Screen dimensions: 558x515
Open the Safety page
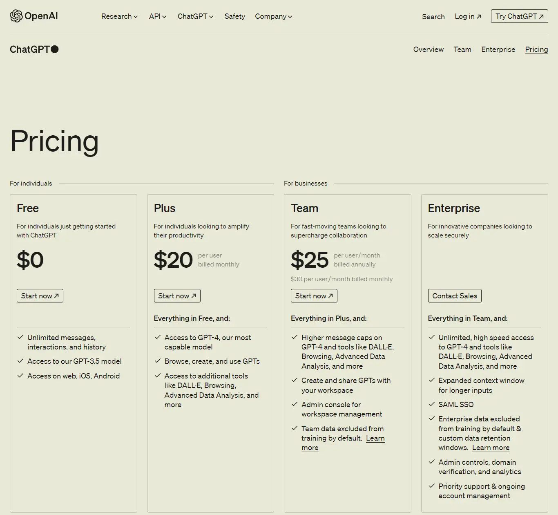[234, 16]
